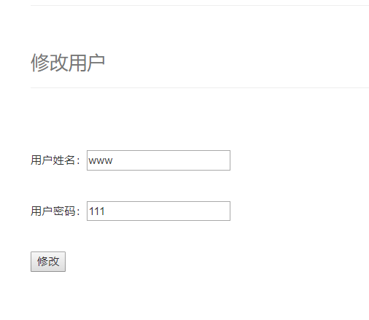Click the 用户姓名 input field
This screenshot has width=369, height=320.
(x=158, y=160)
